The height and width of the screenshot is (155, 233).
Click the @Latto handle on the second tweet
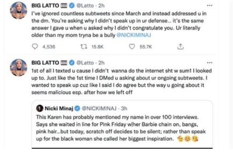pyautogui.click(x=85, y=63)
